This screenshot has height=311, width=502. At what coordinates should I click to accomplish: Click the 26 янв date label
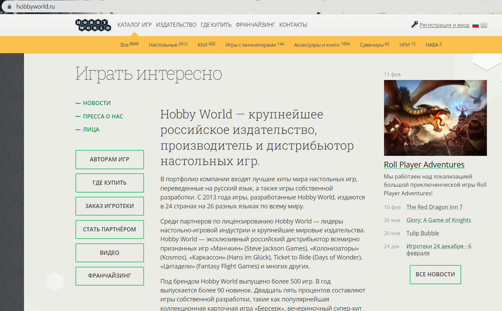(392, 220)
